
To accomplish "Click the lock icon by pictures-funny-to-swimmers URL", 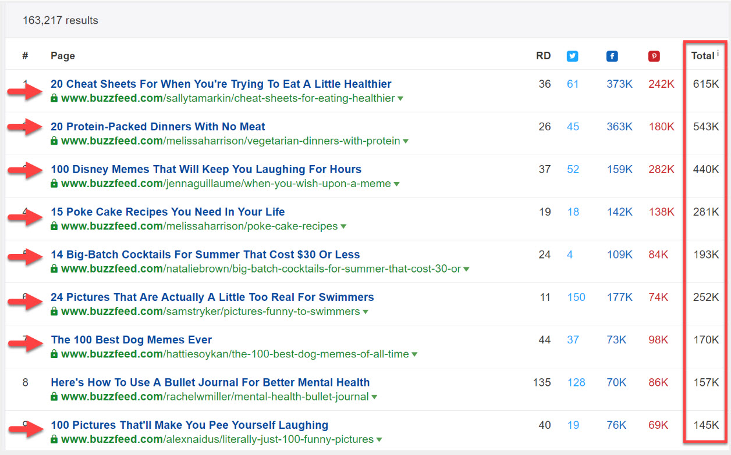I will [54, 311].
